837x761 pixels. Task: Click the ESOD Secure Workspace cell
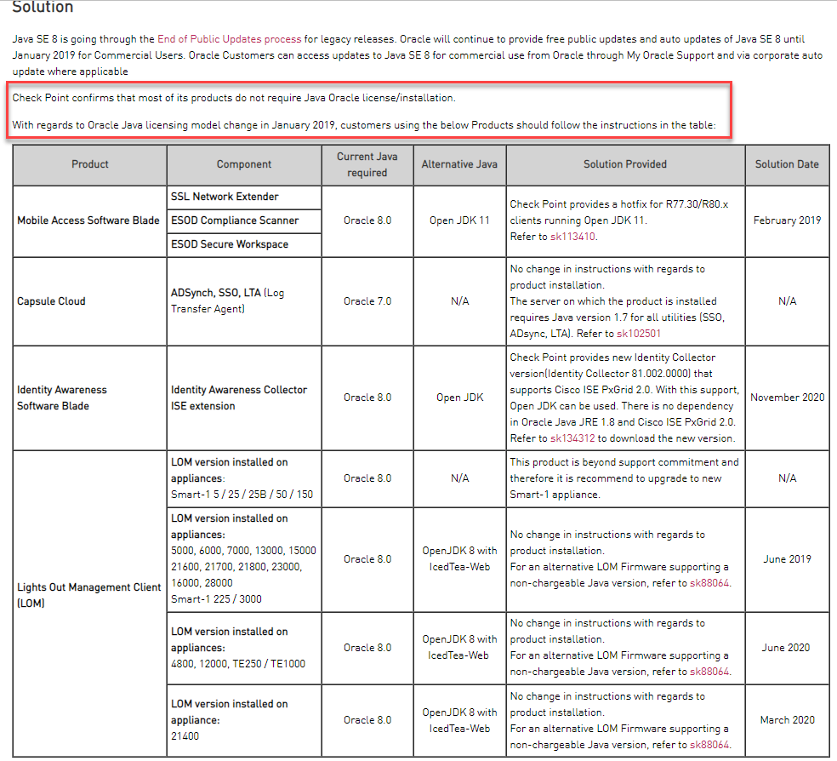tap(229, 244)
